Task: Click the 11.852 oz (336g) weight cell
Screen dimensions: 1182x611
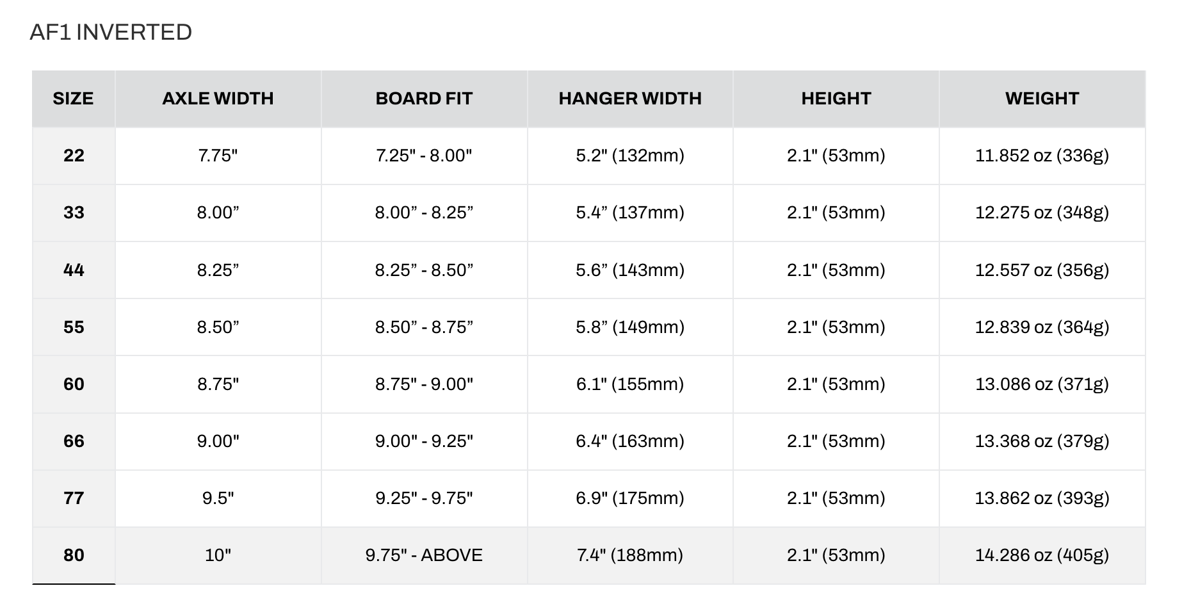Action: pos(1042,156)
